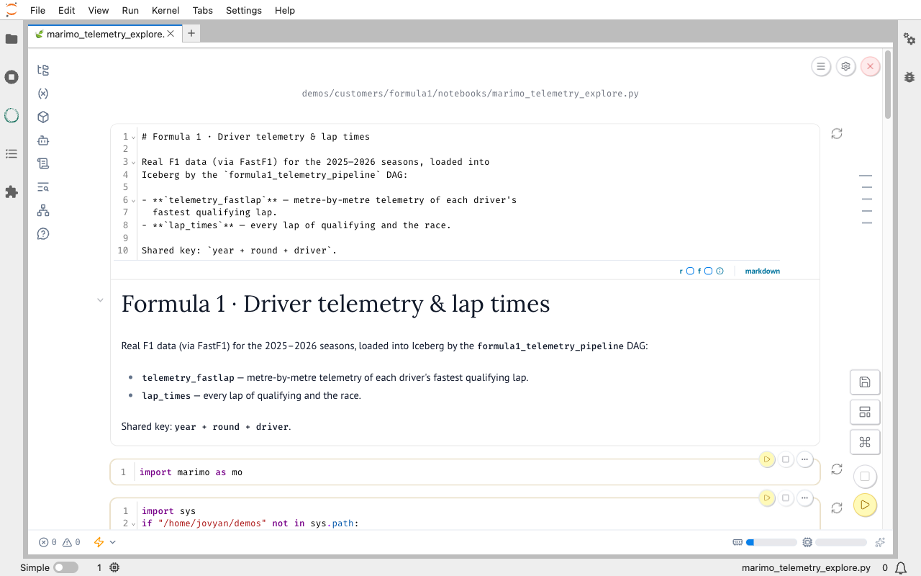Click the errors count indicator
The height and width of the screenshot is (576, 921).
click(x=47, y=542)
